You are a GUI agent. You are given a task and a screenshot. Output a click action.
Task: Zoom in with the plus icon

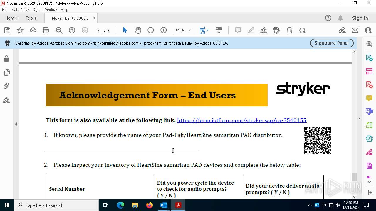click(164, 30)
